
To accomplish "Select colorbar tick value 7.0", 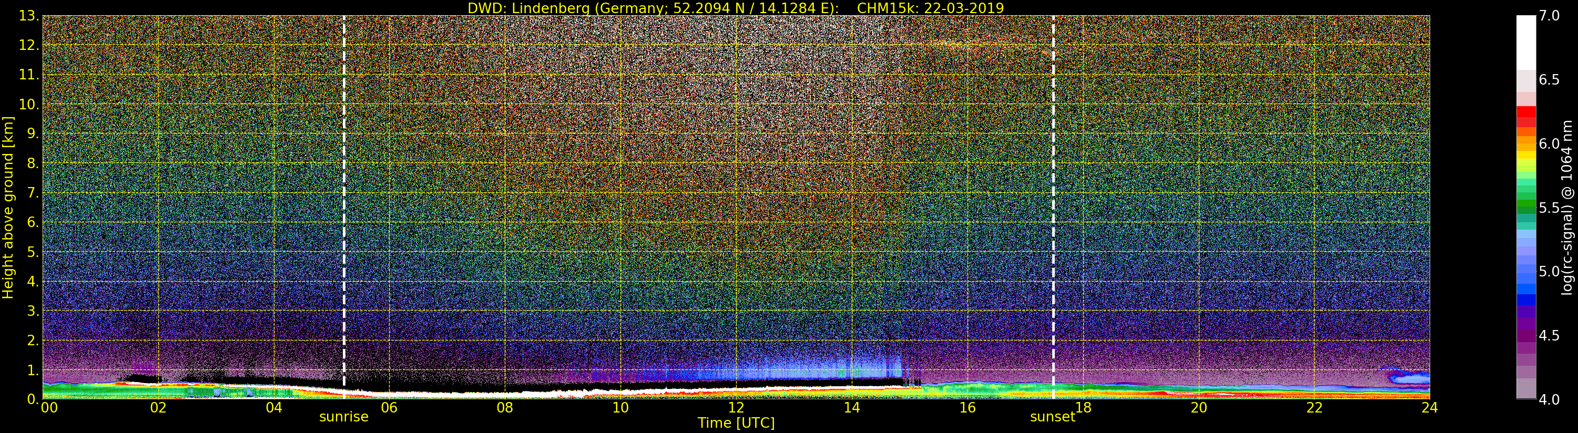I will [x=1549, y=16].
